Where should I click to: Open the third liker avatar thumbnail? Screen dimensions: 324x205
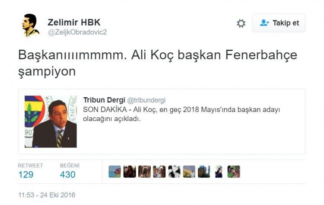(144, 172)
